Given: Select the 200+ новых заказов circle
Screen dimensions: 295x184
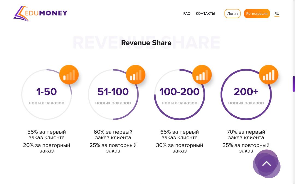Looking at the screenshot, I should (246, 94).
